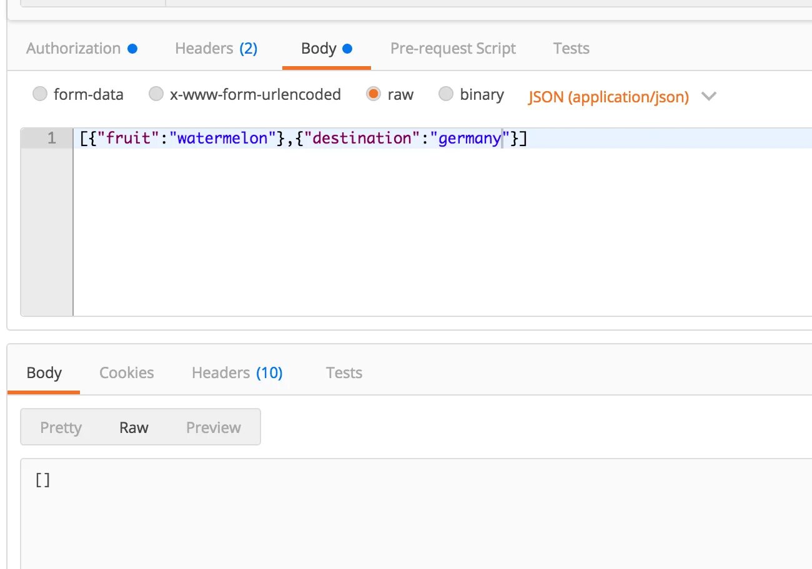Viewport: 812px width, 569px height.
Task: Switch to Preview response view
Action: [213, 427]
